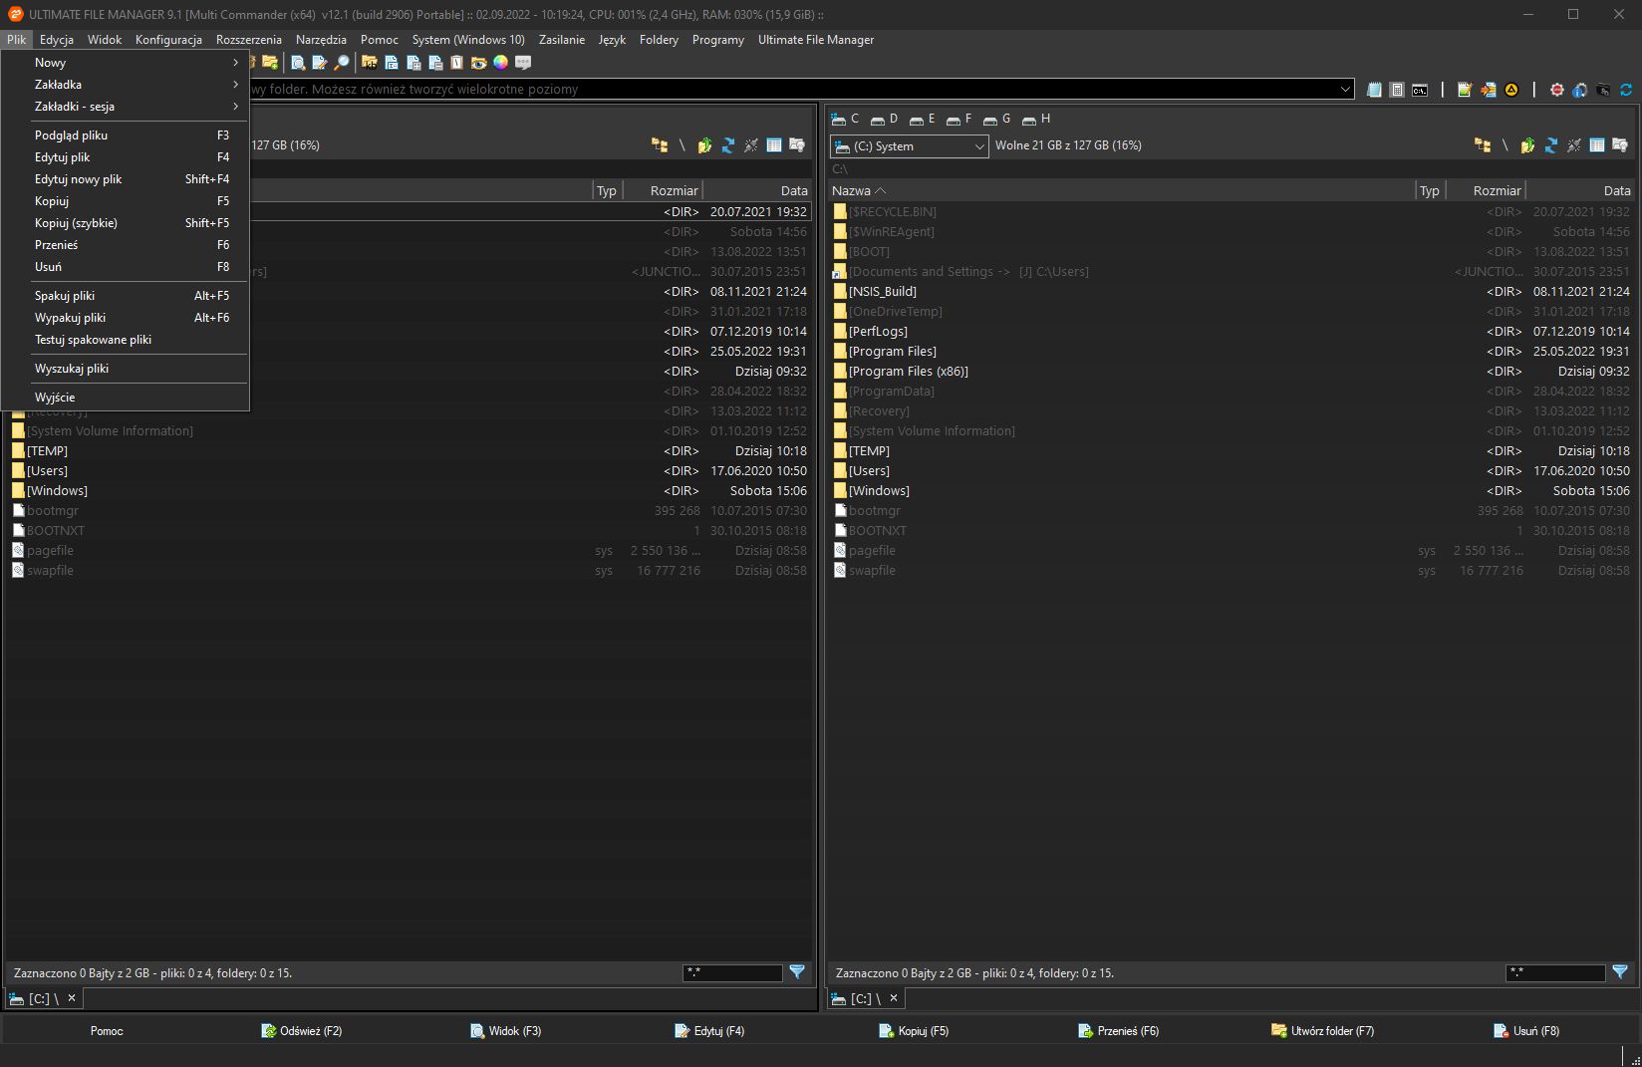Click Usuń (F8) bottom button
The height and width of the screenshot is (1067, 1642).
(x=1526, y=1030)
